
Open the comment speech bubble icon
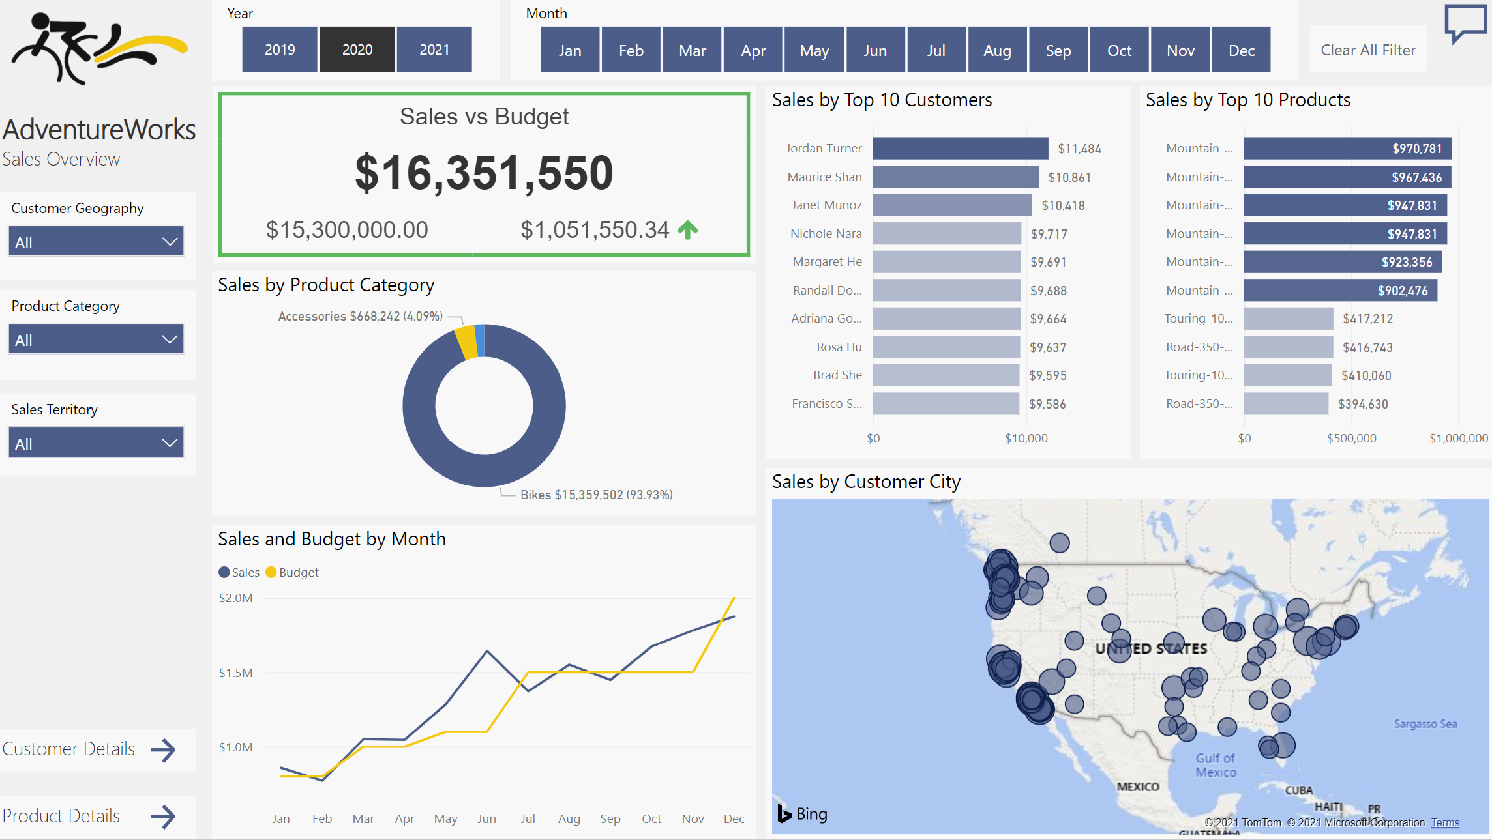(1465, 23)
